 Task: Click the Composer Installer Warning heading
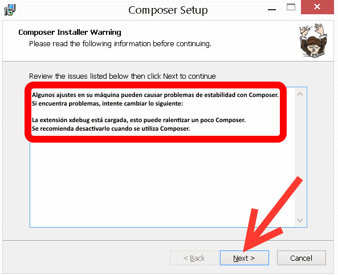coord(70,33)
